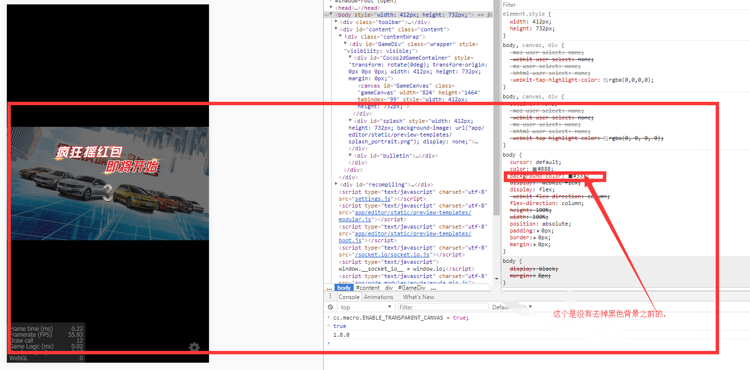750x370 pixels.
Task: Collapse the div id="content" node
Action: click(x=336, y=29)
